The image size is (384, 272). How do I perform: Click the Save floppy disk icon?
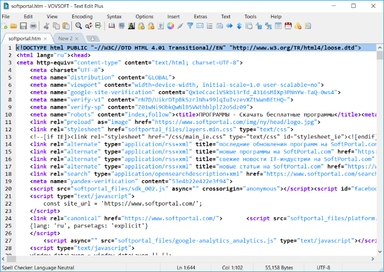(x=23, y=26)
